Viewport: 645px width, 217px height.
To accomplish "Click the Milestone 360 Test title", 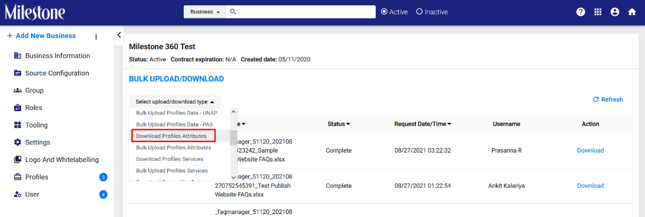I will (162, 46).
